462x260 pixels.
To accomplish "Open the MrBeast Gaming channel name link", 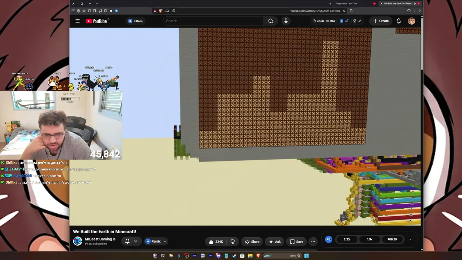I will [98, 239].
